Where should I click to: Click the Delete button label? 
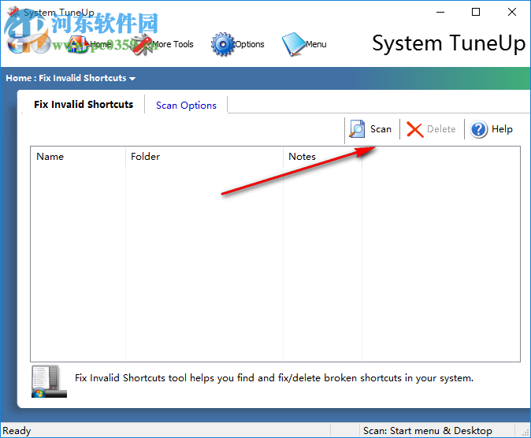(441, 129)
